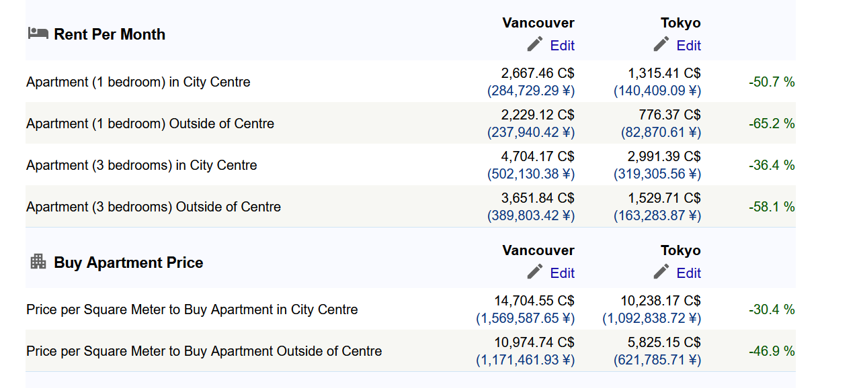Click the -30.4 % price difference
This screenshot has height=388, width=859.
772,309
